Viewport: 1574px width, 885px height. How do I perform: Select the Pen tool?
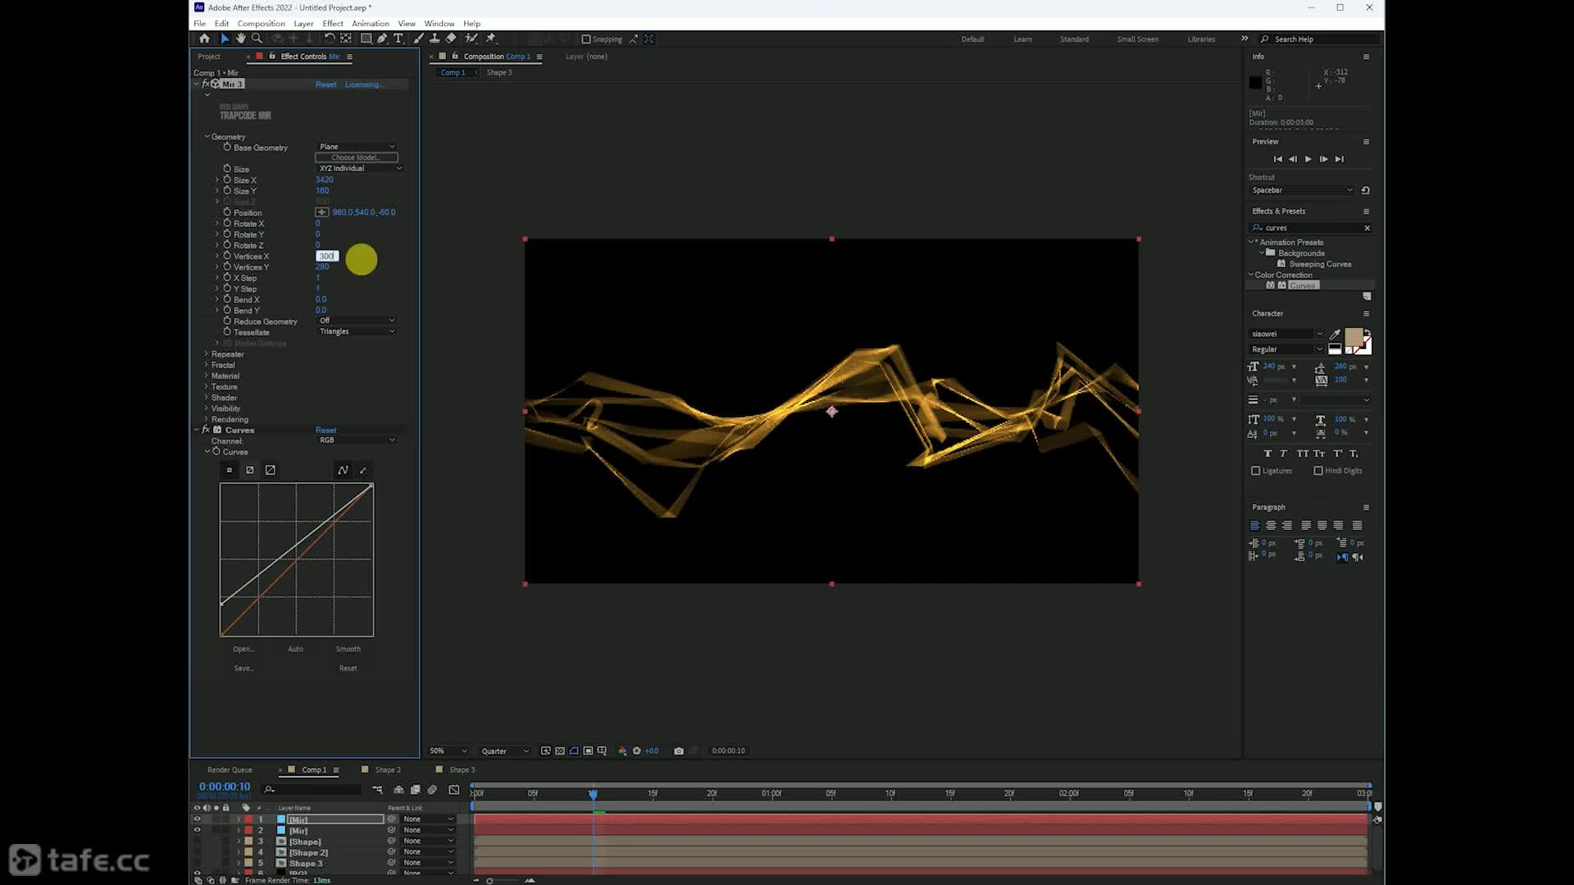click(x=382, y=39)
